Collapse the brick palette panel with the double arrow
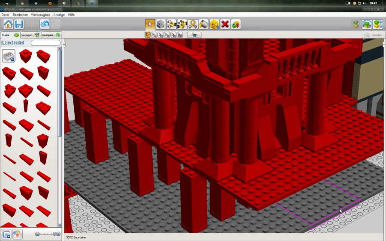The image size is (386, 241). (x=63, y=44)
